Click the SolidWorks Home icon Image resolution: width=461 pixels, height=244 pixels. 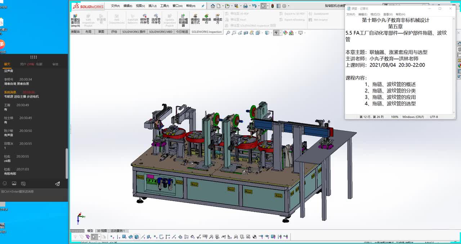tap(213, 6)
